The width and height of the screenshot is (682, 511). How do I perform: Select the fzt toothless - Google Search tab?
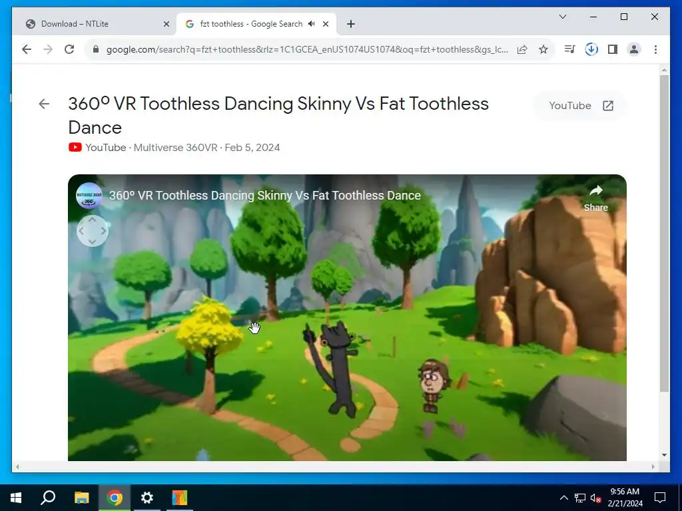click(256, 24)
